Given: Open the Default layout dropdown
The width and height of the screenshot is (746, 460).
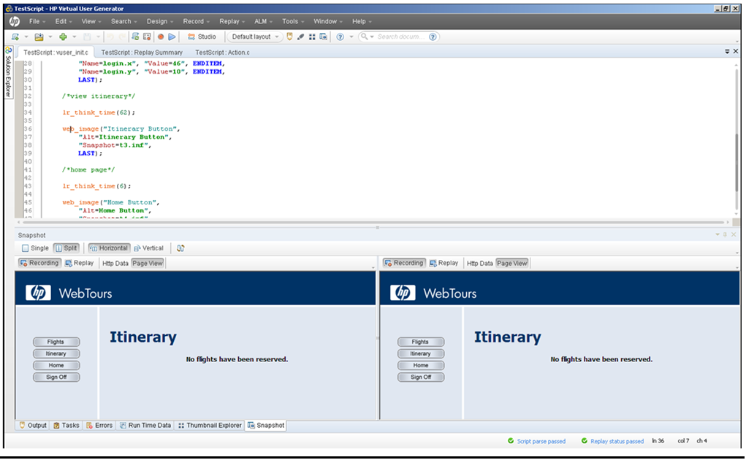Looking at the screenshot, I should coord(255,37).
